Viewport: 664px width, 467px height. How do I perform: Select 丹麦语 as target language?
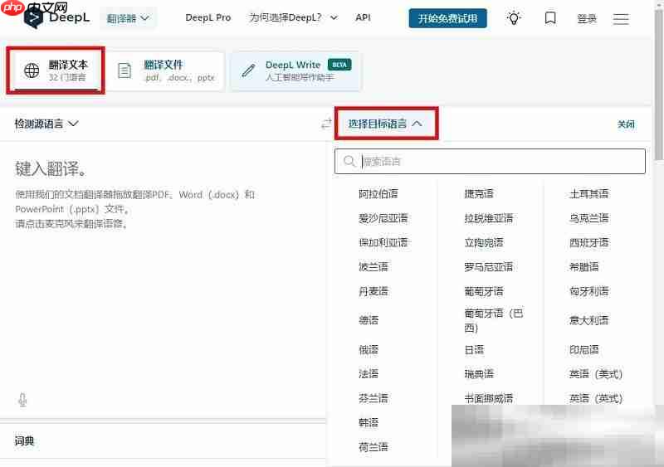pyautogui.click(x=373, y=291)
